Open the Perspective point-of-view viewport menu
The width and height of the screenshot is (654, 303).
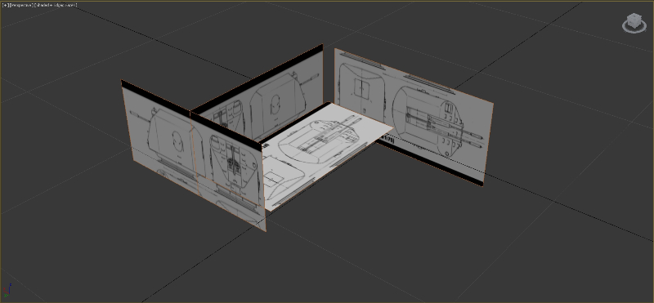21,5
